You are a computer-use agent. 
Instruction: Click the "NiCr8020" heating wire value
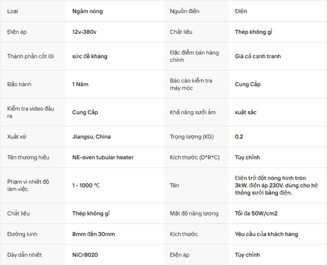[85, 255]
